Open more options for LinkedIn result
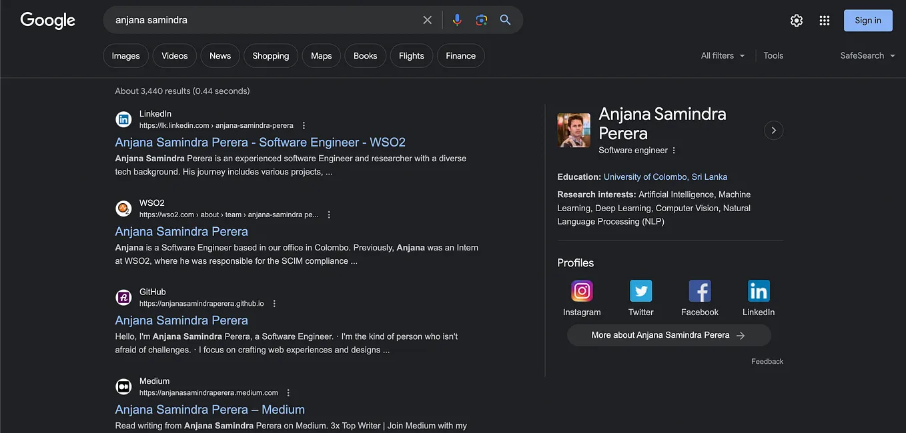906x433 pixels. point(304,125)
